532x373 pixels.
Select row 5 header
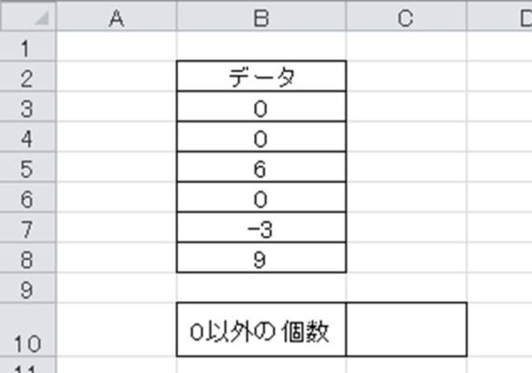[x=27, y=167]
